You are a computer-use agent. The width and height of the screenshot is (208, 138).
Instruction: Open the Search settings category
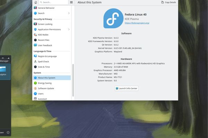click(52, 13)
